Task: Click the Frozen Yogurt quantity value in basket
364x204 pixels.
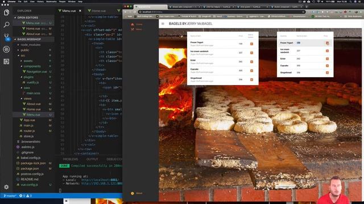Action: [x=298, y=43]
